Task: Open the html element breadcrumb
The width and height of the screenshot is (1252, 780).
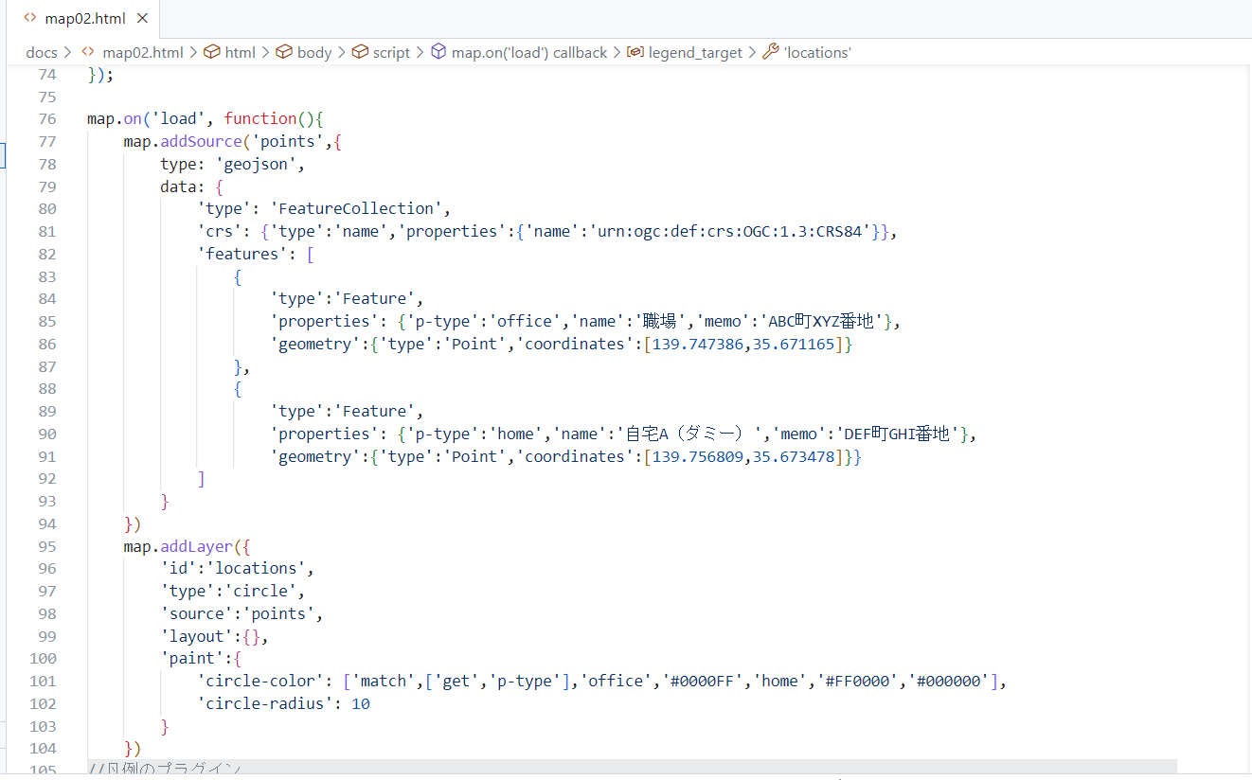Action: pyautogui.click(x=241, y=53)
